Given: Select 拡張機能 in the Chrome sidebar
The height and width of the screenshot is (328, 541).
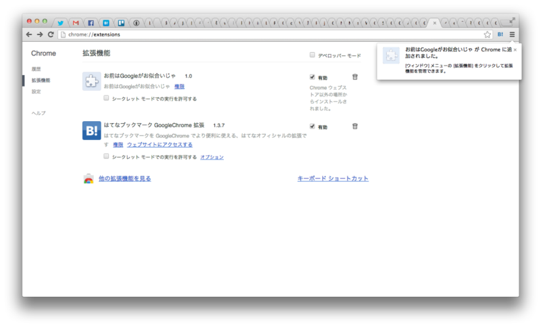Looking at the screenshot, I should (x=41, y=80).
